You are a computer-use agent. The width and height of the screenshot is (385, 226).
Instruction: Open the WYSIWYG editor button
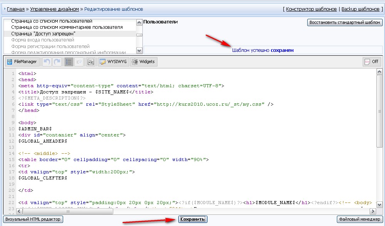114,62
